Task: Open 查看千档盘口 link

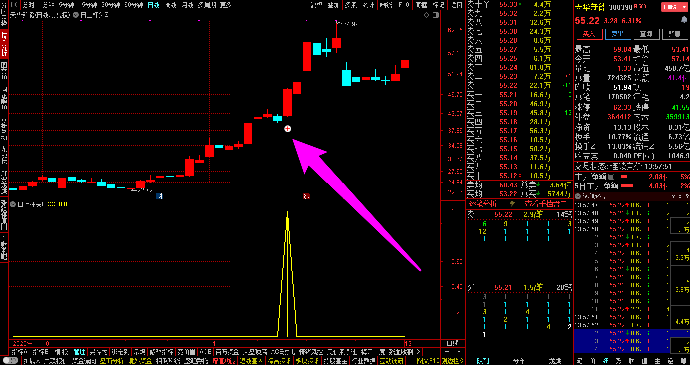Action: point(545,204)
